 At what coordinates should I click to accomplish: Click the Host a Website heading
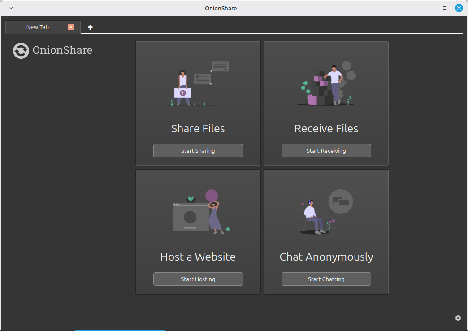[198, 257]
